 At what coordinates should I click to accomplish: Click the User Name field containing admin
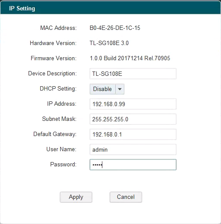pos(133,149)
